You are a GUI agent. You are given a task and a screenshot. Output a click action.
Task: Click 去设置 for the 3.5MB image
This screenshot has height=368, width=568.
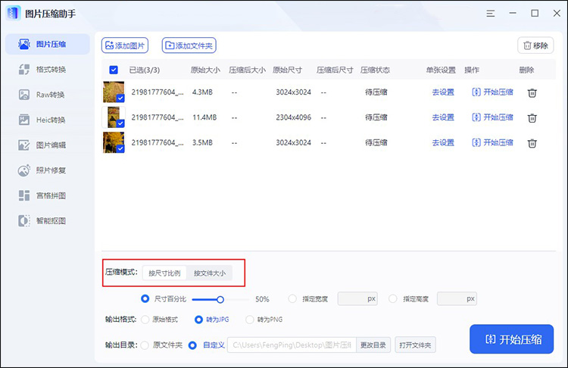coord(443,142)
